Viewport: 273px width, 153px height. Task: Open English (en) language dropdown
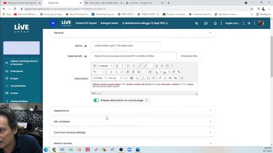pos(233,23)
